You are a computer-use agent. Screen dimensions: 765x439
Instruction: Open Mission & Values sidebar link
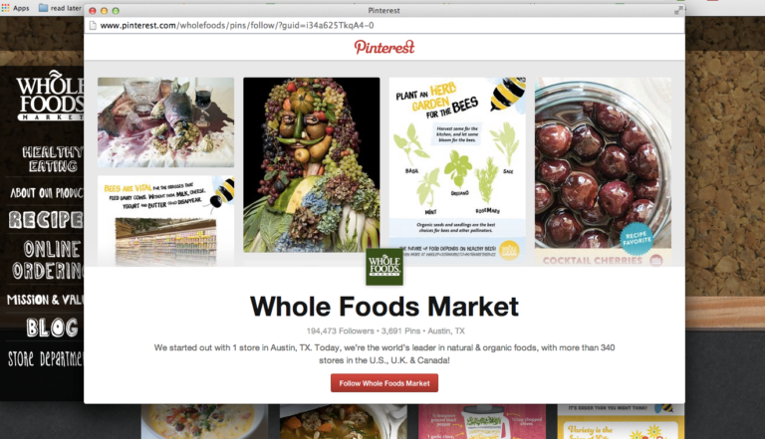[x=45, y=300]
